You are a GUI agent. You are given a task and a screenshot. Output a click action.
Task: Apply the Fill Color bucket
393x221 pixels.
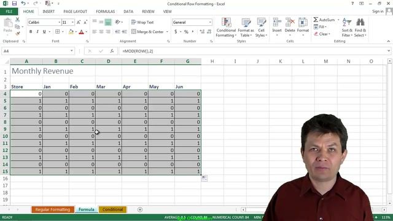(71, 32)
